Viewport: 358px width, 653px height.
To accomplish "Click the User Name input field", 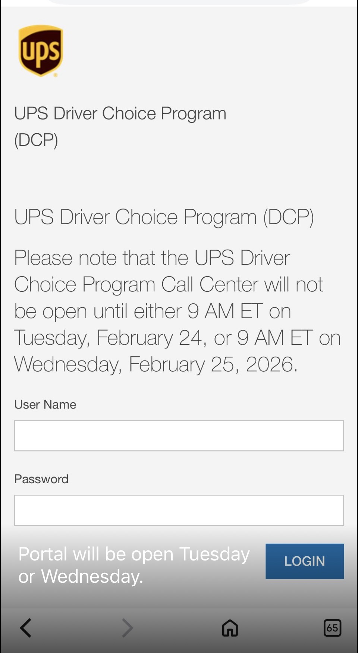I will (179, 436).
